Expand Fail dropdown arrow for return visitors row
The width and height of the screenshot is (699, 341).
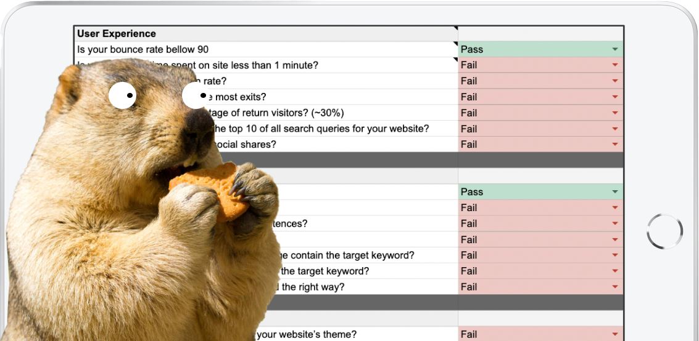click(615, 113)
